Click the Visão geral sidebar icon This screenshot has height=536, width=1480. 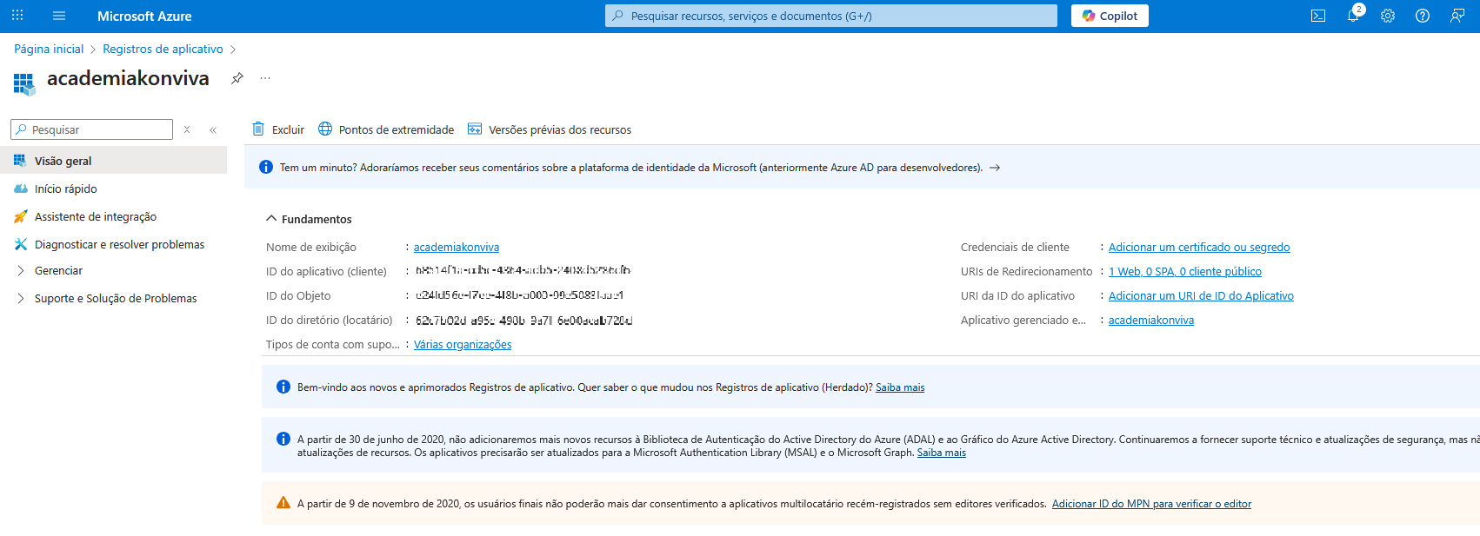coord(20,161)
